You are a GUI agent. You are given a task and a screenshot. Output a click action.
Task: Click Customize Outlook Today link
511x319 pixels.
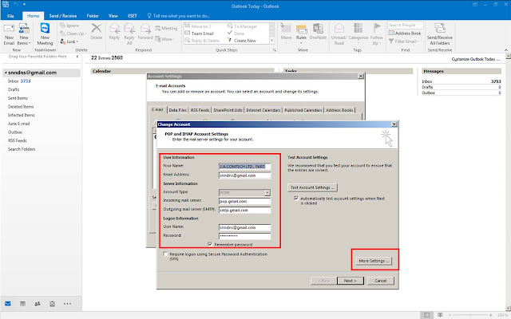pos(476,59)
